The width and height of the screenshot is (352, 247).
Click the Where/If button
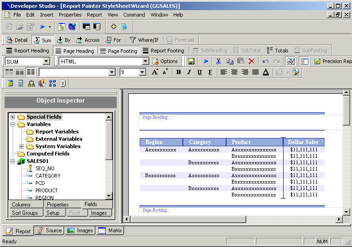144,40
